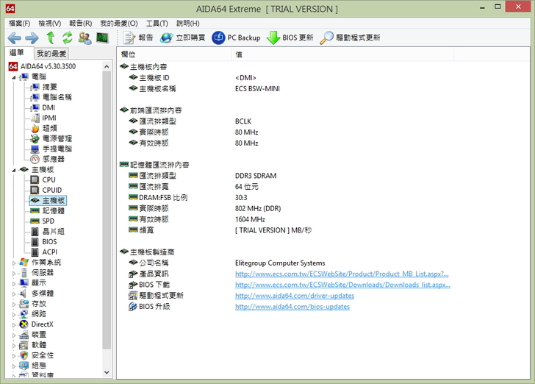Select the 感應器 sensor tree item
The image size is (535, 384).
52,159
